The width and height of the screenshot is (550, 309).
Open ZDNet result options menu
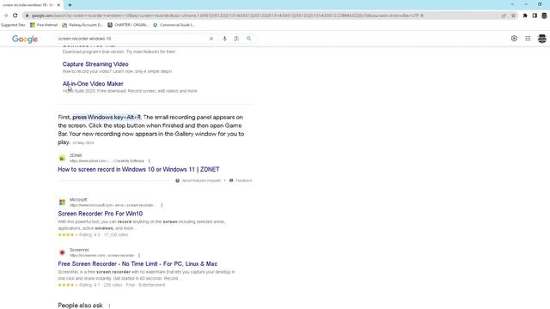click(x=149, y=161)
